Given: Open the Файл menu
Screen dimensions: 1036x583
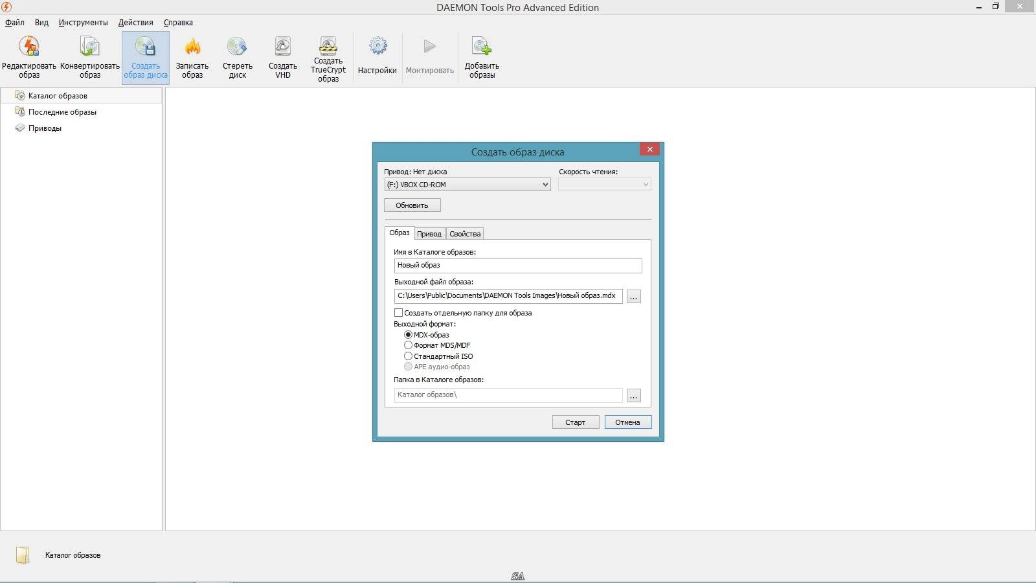Looking at the screenshot, I should coord(15,23).
